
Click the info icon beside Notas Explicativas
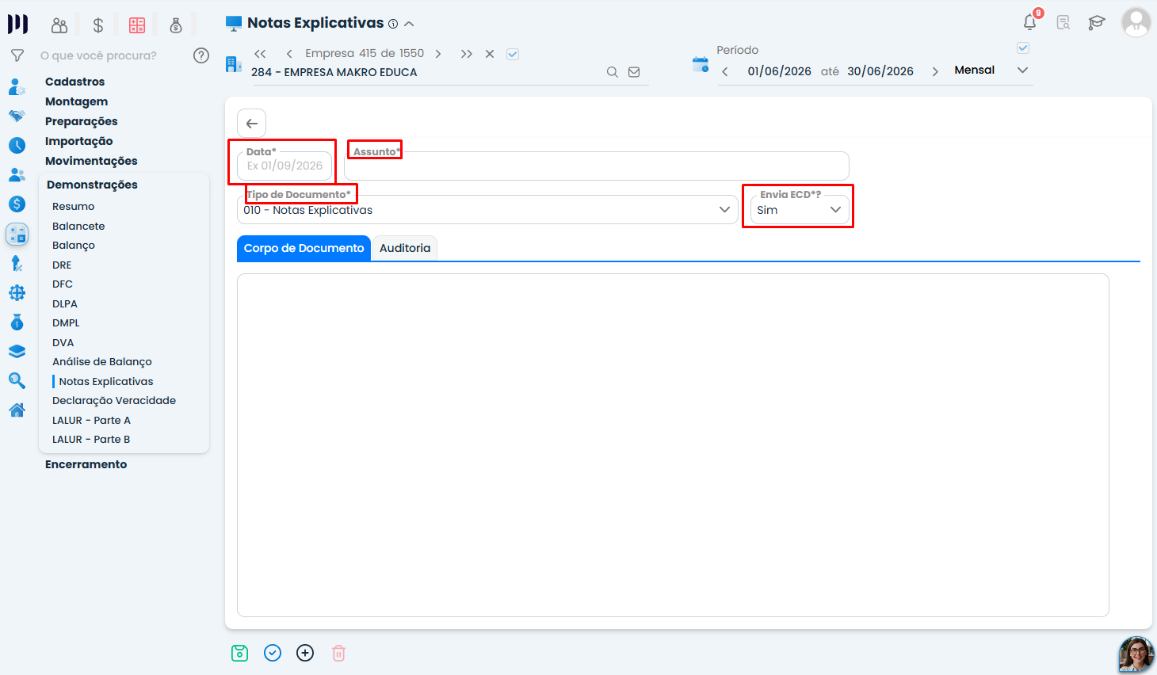[x=393, y=24]
